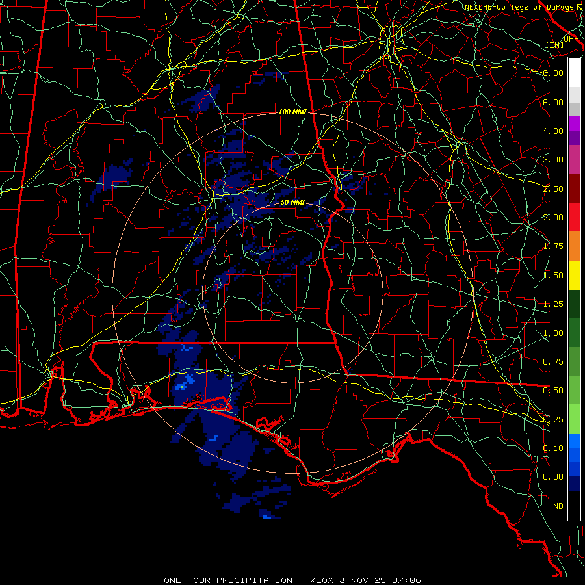Click the 1.00 legend value
The height and width of the screenshot is (585, 585).
(553, 333)
